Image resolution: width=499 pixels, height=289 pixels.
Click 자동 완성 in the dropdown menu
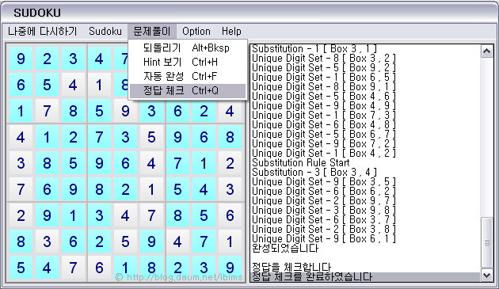(188, 76)
